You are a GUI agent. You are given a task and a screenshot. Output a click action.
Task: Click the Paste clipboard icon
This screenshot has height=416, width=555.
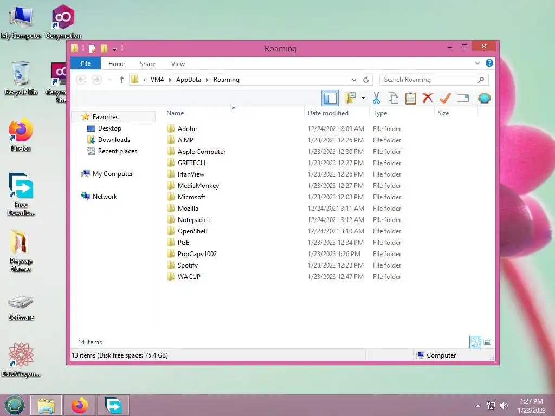tap(411, 98)
